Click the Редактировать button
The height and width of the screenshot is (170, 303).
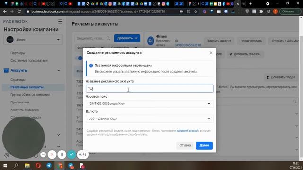(x=251, y=41)
